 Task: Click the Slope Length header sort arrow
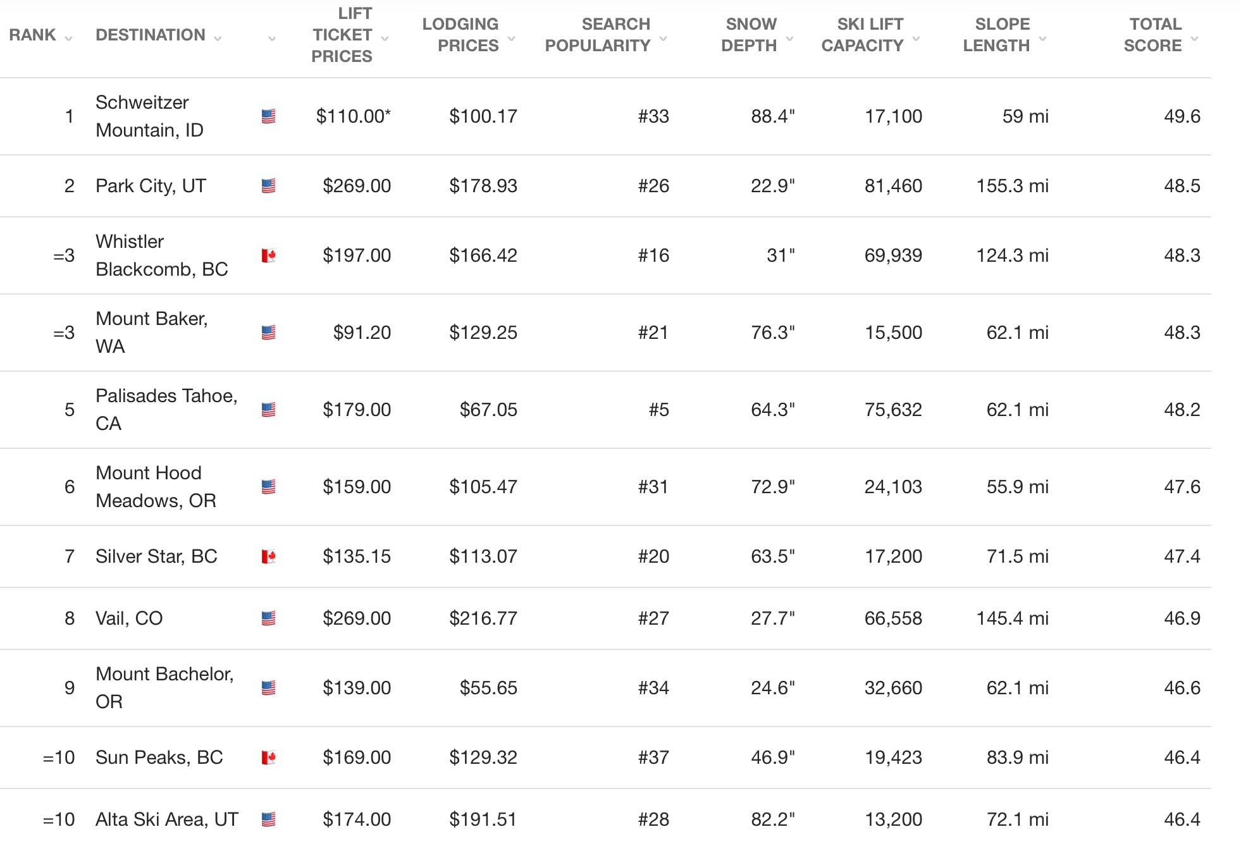pyautogui.click(x=1042, y=39)
